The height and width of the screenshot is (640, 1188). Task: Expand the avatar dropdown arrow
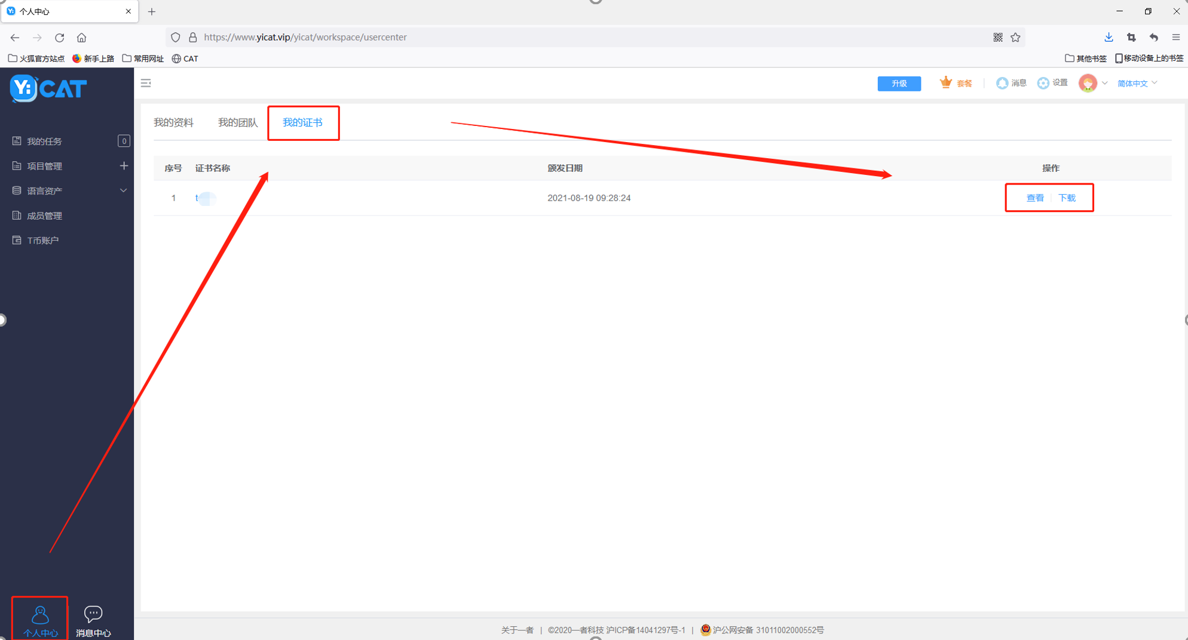pyautogui.click(x=1104, y=83)
